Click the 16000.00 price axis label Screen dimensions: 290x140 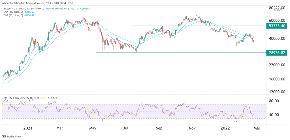(276, 79)
